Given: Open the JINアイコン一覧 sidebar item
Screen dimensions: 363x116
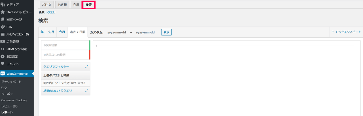Looking at the screenshot, I should pyautogui.click(x=17, y=34).
